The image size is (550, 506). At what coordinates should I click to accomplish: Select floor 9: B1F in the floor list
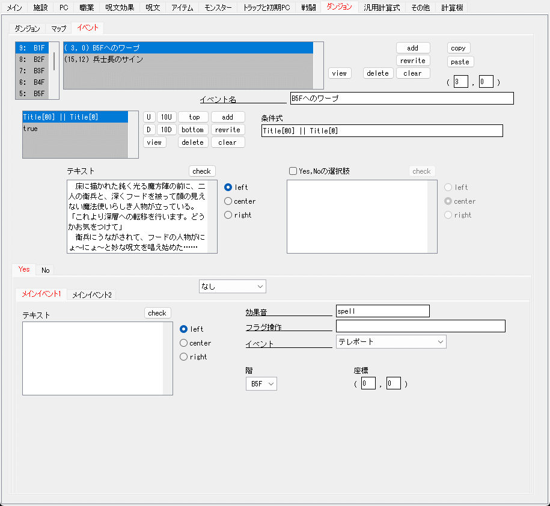[32, 47]
